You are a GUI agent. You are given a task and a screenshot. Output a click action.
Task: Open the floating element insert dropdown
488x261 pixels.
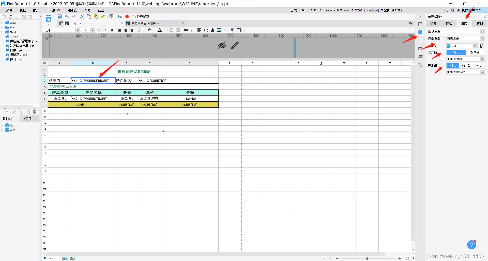point(240,30)
